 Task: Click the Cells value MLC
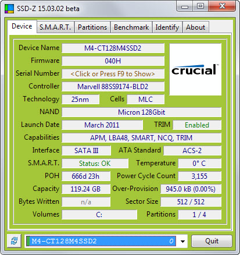point(146,100)
